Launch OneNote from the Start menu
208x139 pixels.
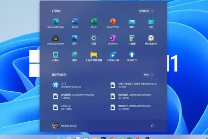coord(113,40)
